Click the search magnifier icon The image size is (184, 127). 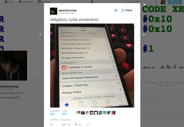pos(156,2)
